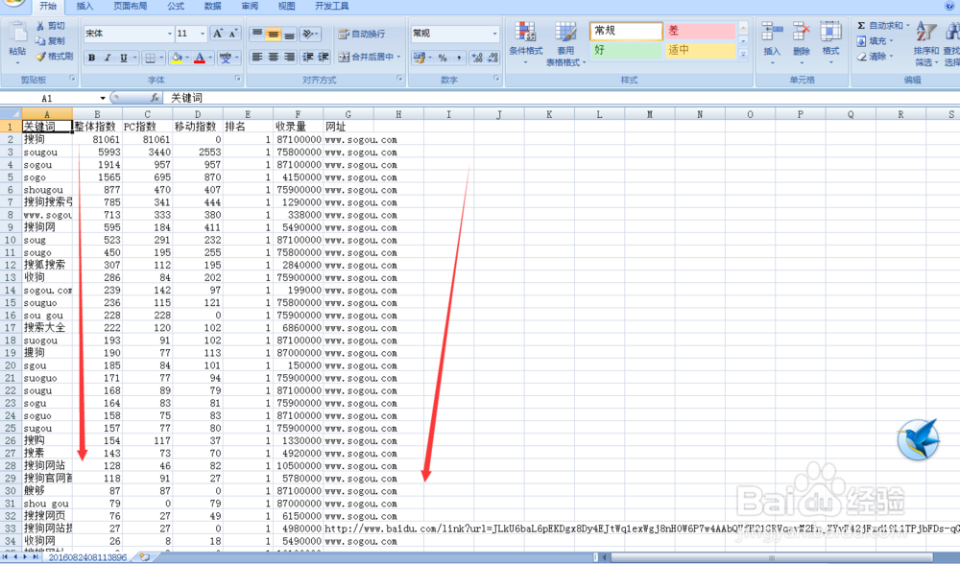This screenshot has height=564, width=960.
Task: Switch to the Review (审阅) tab
Action: pos(250,6)
